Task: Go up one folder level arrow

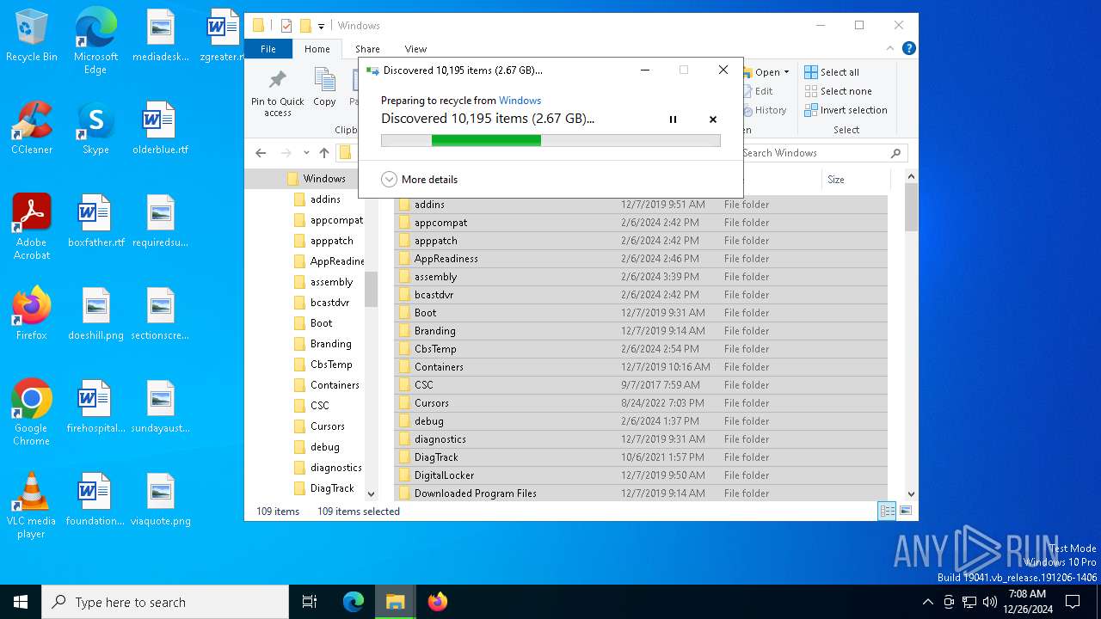Action: click(324, 153)
